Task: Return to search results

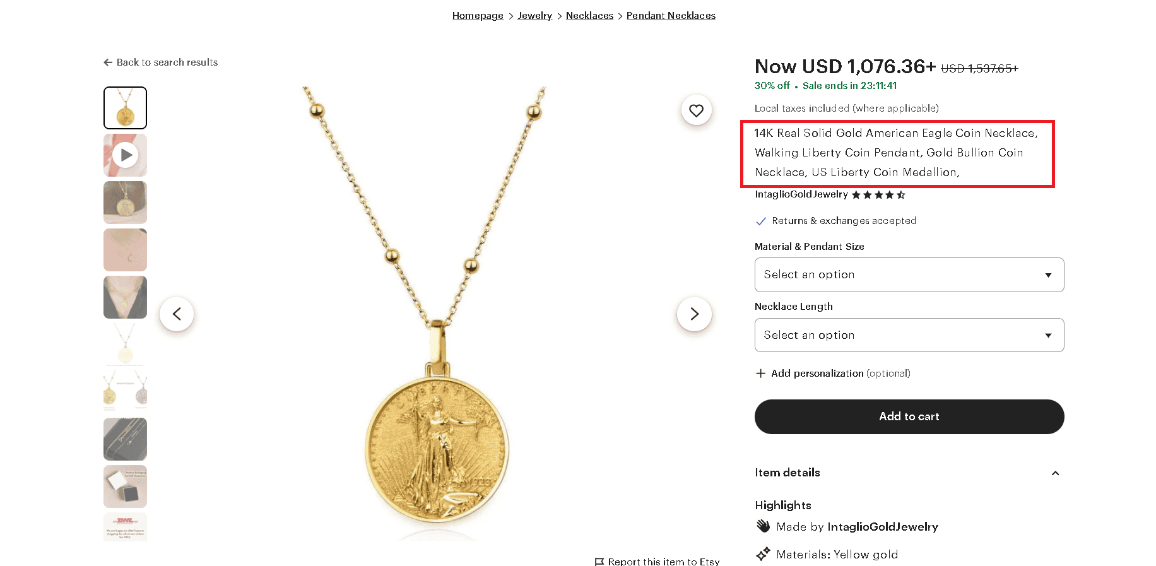Action: [x=160, y=62]
